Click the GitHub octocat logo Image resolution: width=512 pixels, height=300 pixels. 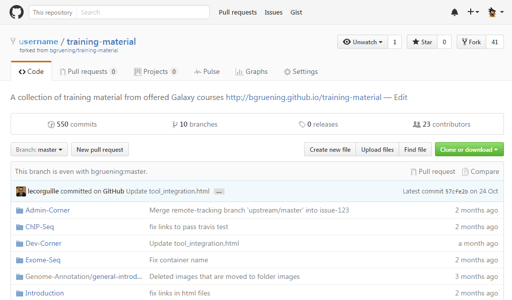click(x=17, y=12)
